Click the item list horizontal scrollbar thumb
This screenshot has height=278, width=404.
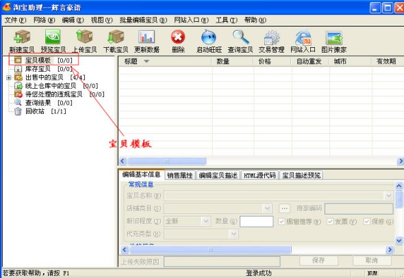(167, 161)
